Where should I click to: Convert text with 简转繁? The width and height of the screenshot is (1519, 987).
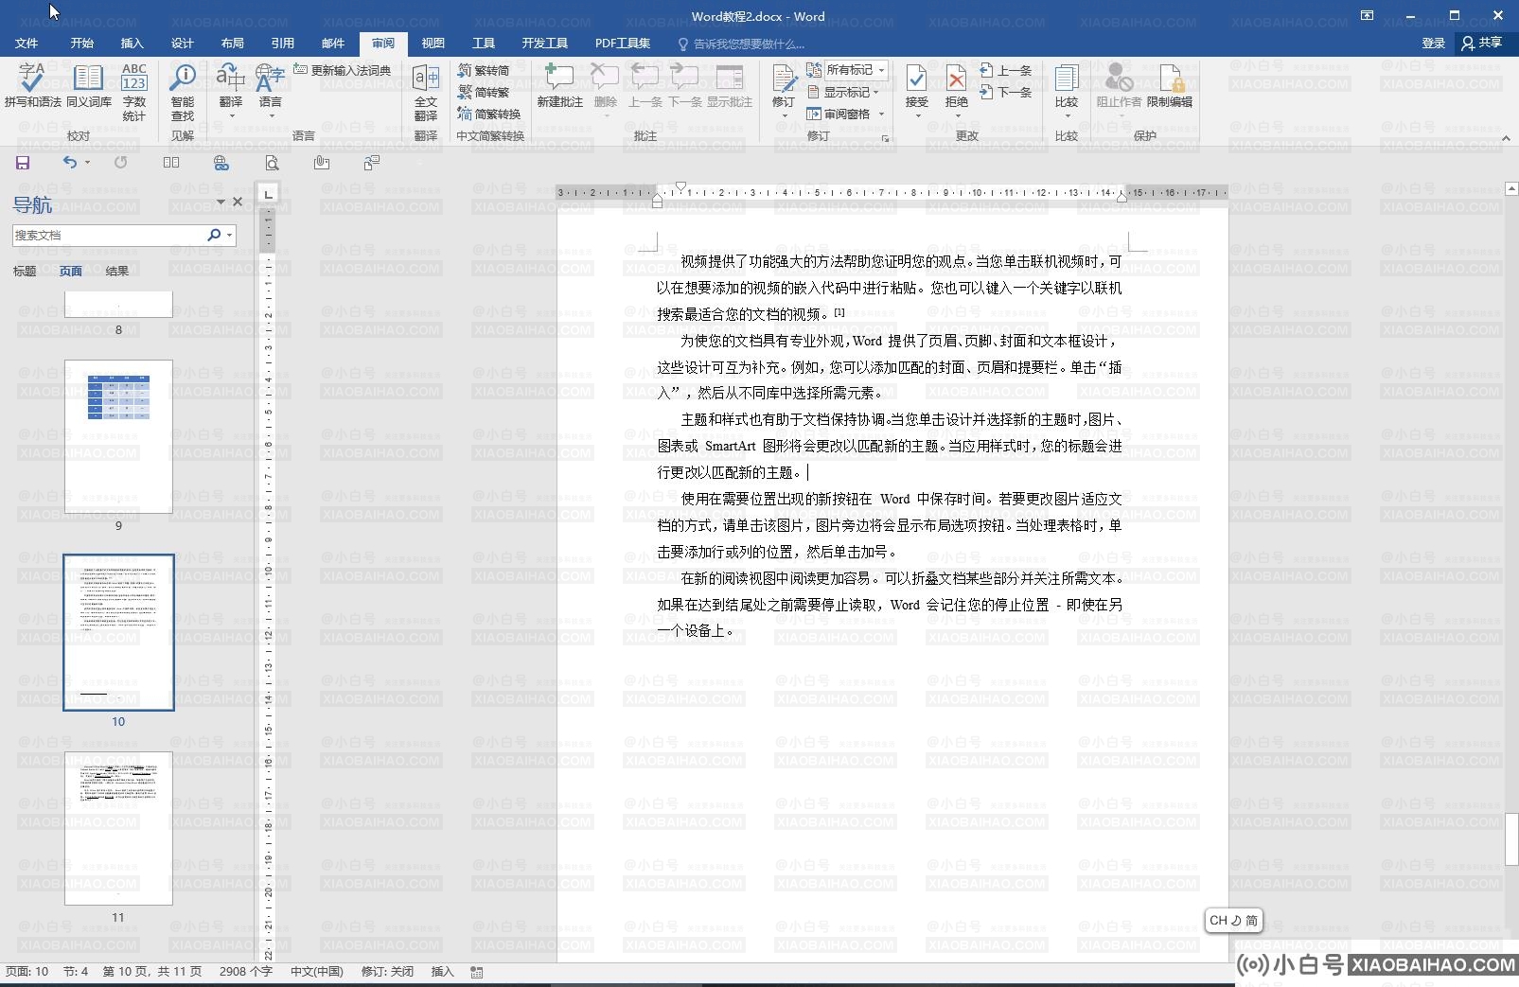point(484,92)
